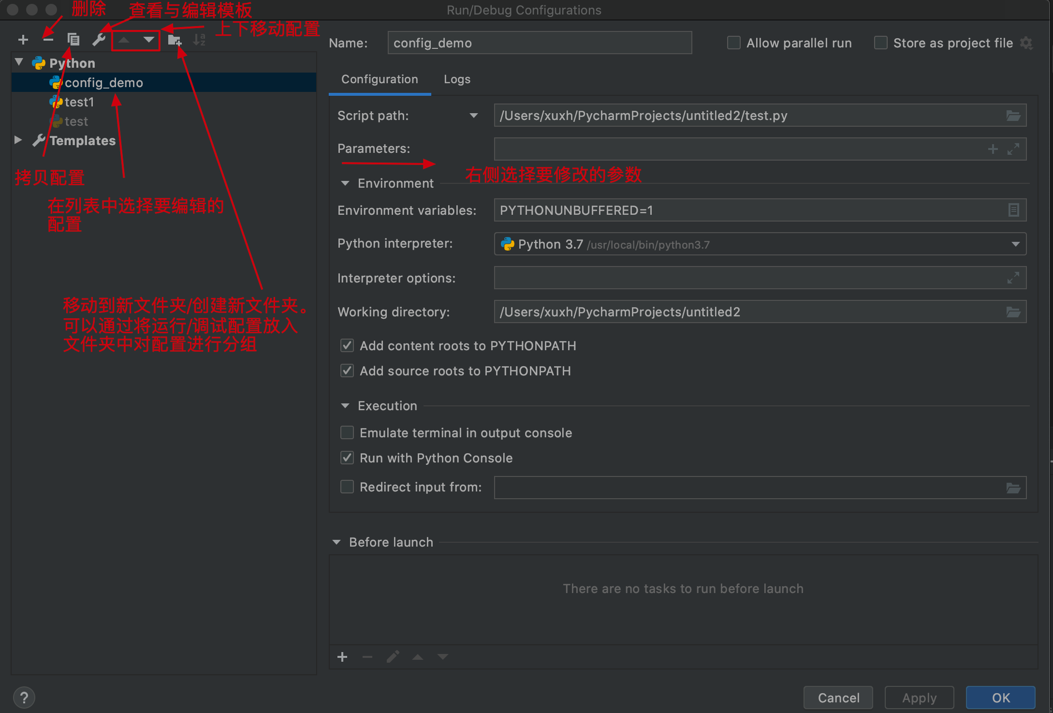Uncheck Add source roots to PYTHONPATH

pyautogui.click(x=347, y=371)
